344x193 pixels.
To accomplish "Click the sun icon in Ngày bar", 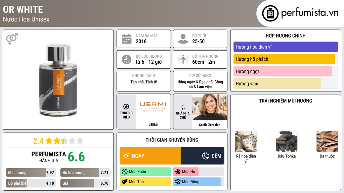I will point(126,156).
